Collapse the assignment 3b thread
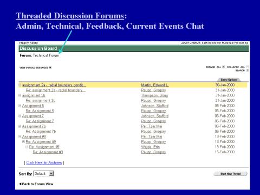 click(x=20, y=95)
